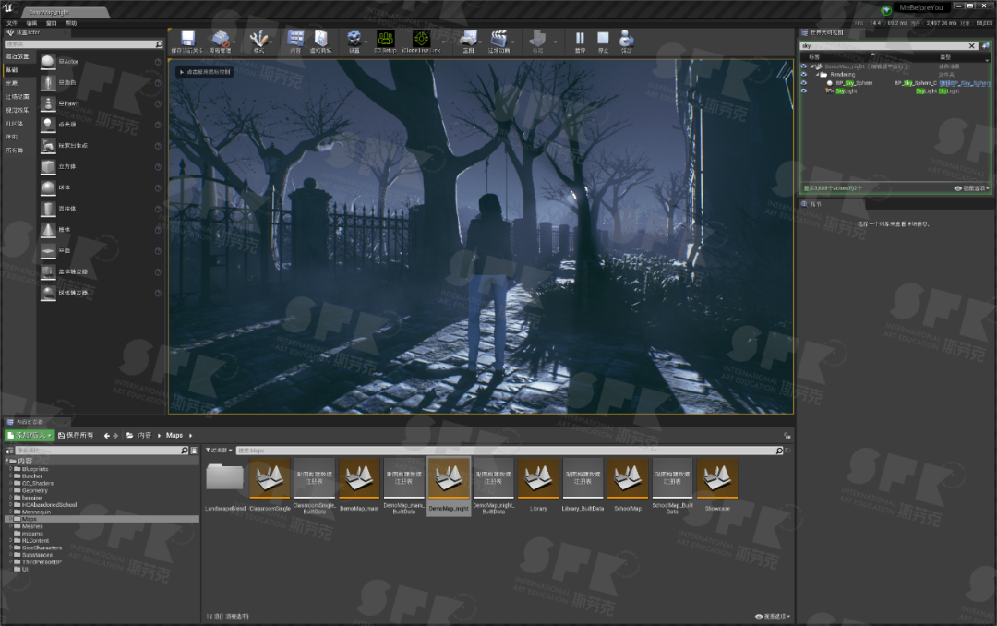
Task: Select the Empty Character placement icon
Action: coord(48,82)
